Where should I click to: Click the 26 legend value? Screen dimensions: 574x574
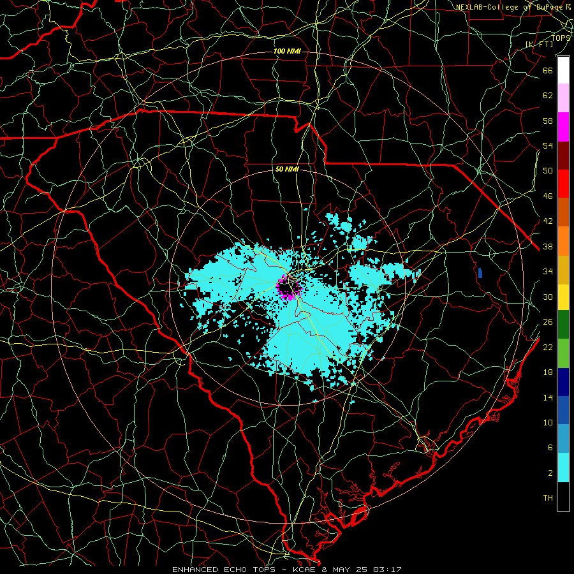[548, 322]
